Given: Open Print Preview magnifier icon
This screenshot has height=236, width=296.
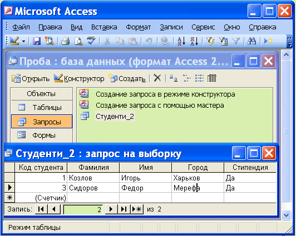Looking at the screenshot, I should [x=78, y=41].
